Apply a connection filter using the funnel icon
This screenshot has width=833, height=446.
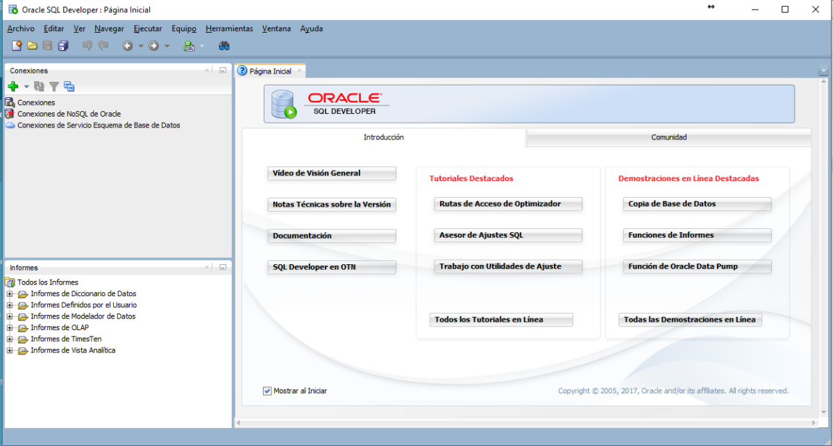coord(54,86)
